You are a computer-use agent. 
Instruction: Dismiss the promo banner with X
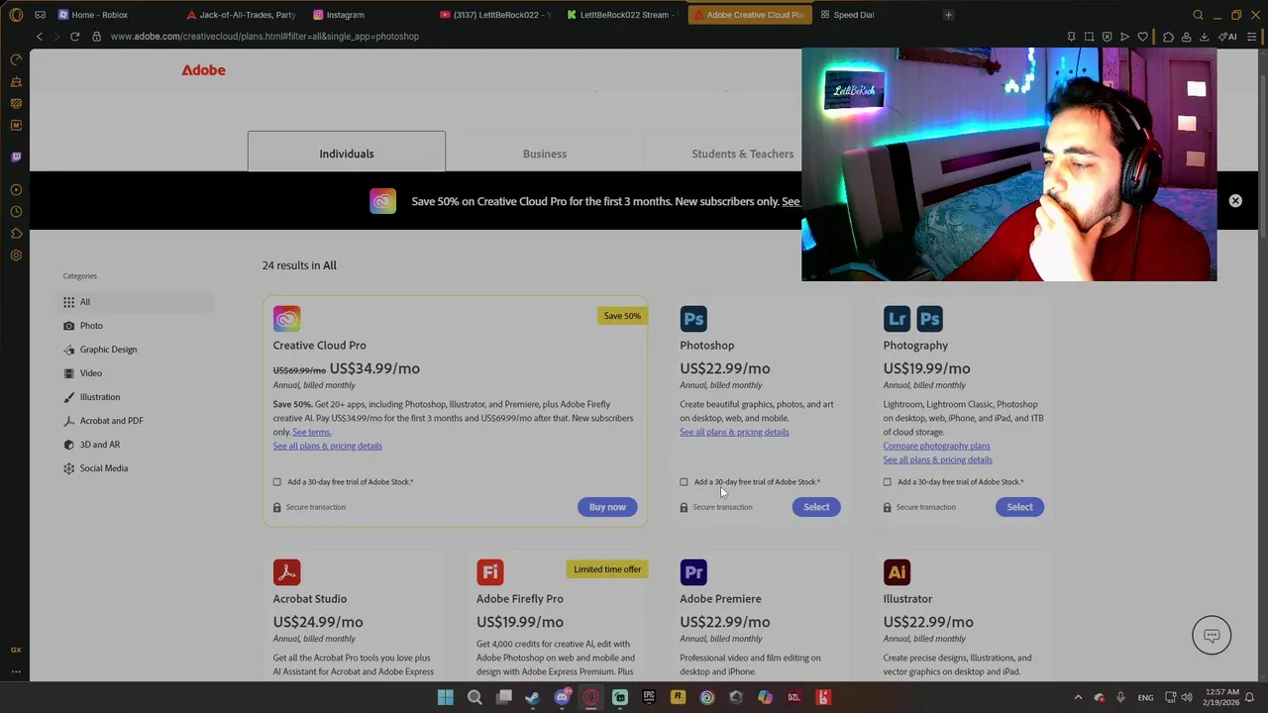click(1235, 201)
